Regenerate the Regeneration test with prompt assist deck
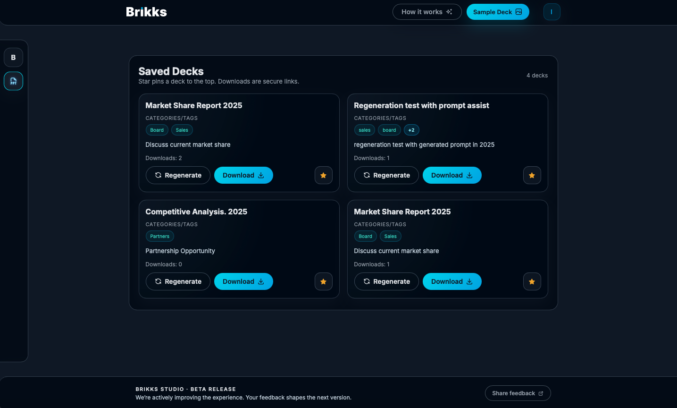Image resolution: width=677 pixels, height=408 pixels. click(386, 175)
